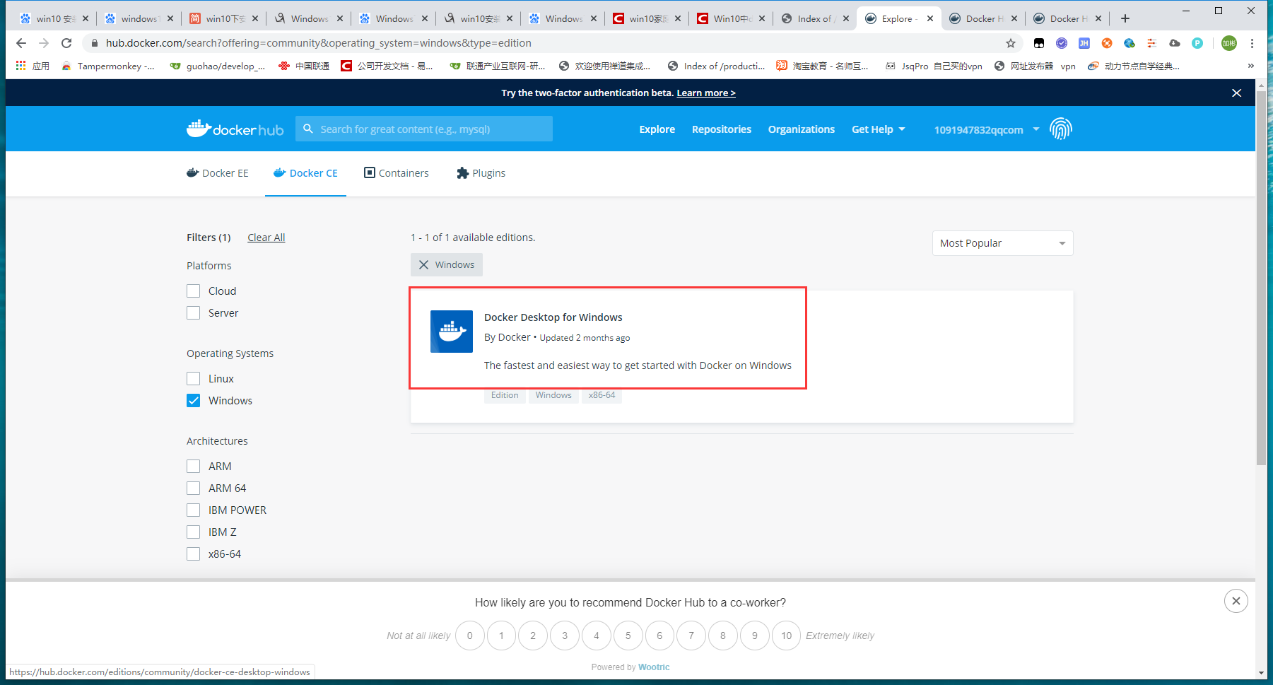The image size is (1273, 685).
Task: Open Docker Desktop for Windows title
Action: pos(553,317)
